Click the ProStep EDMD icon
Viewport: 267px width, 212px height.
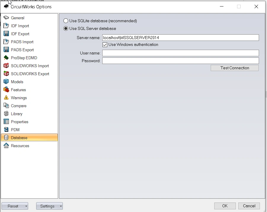coord(6,58)
